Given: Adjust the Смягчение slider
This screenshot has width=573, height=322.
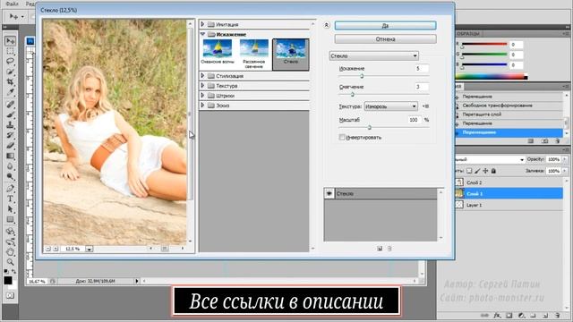Looking at the screenshot, I should (352, 94).
